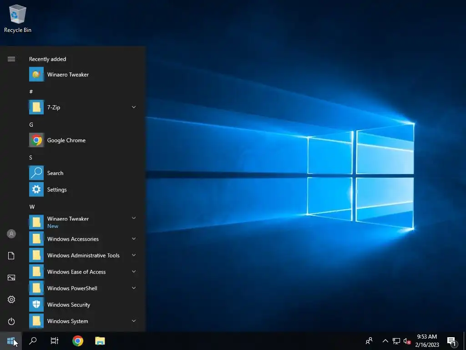466x350 pixels.
Task: Open File Explorer from the taskbar
Action: (x=100, y=341)
